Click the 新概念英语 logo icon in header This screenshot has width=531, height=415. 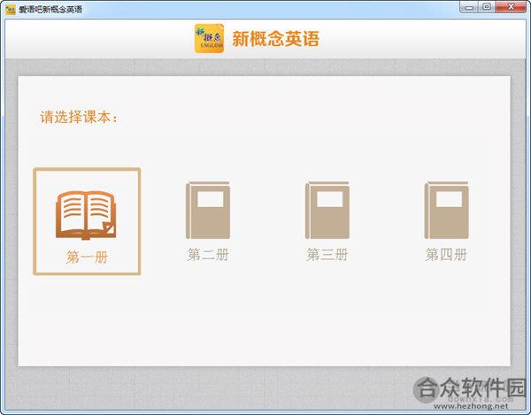point(209,38)
